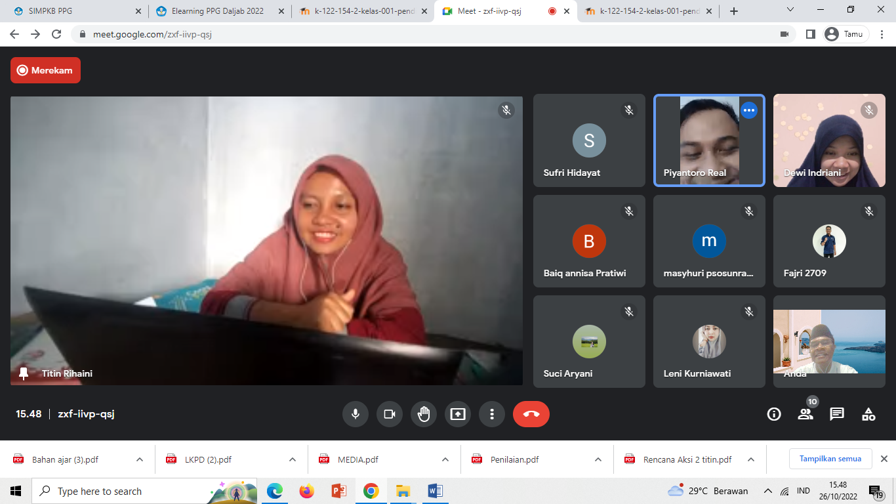Click Suci Aryani avatar picture
The width and height of the screenshot is (896, 504).
click(589, 341)
